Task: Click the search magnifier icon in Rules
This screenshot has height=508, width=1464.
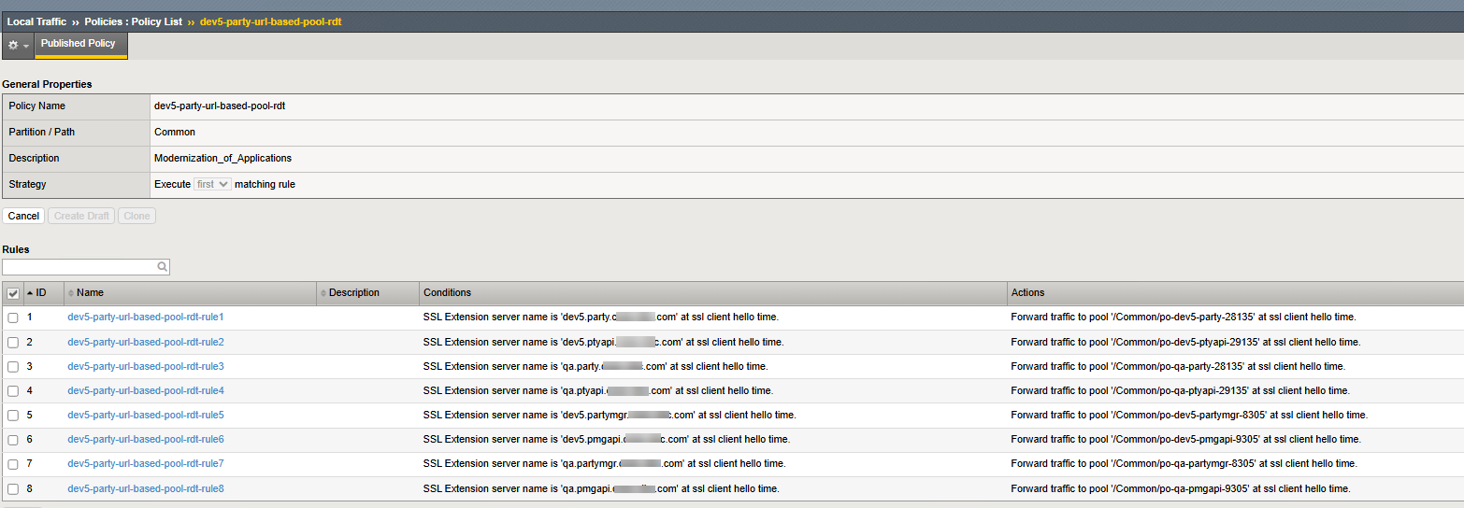Action: coord(163,267)
